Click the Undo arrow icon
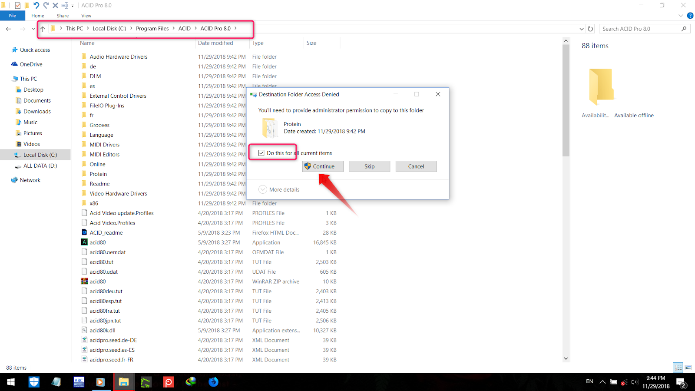This screenshot has height=391, width=695. pos(36,5)
